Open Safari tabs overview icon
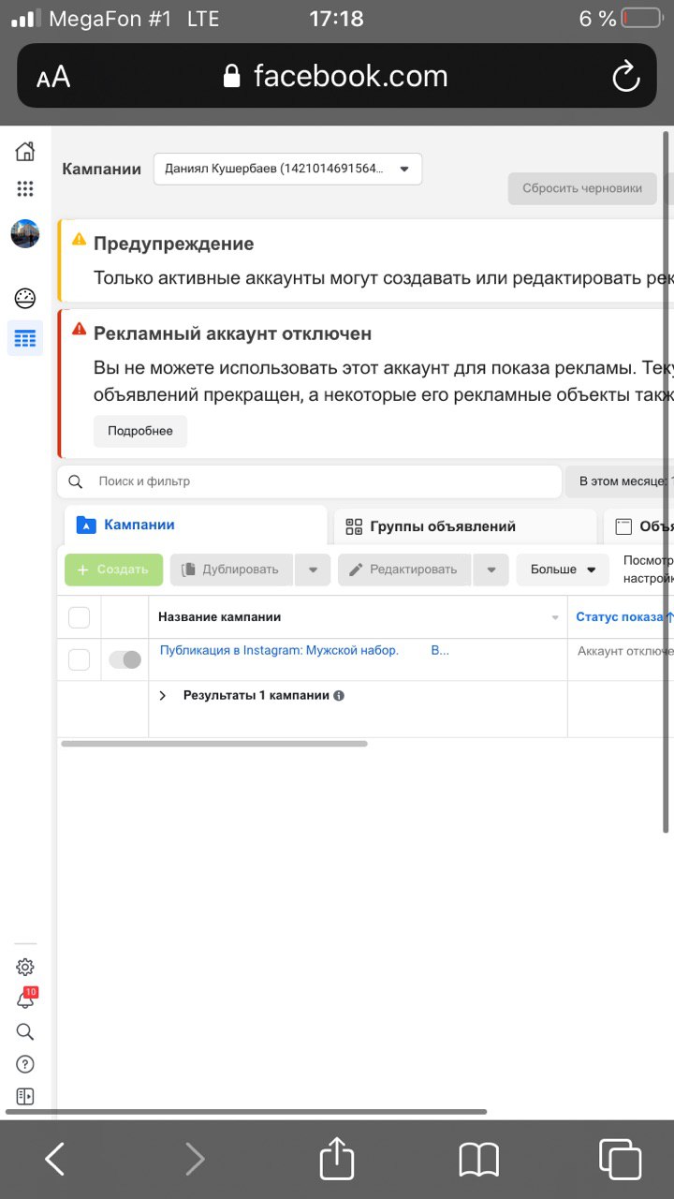The image size is (674, 1199). tap(620, 1159)
